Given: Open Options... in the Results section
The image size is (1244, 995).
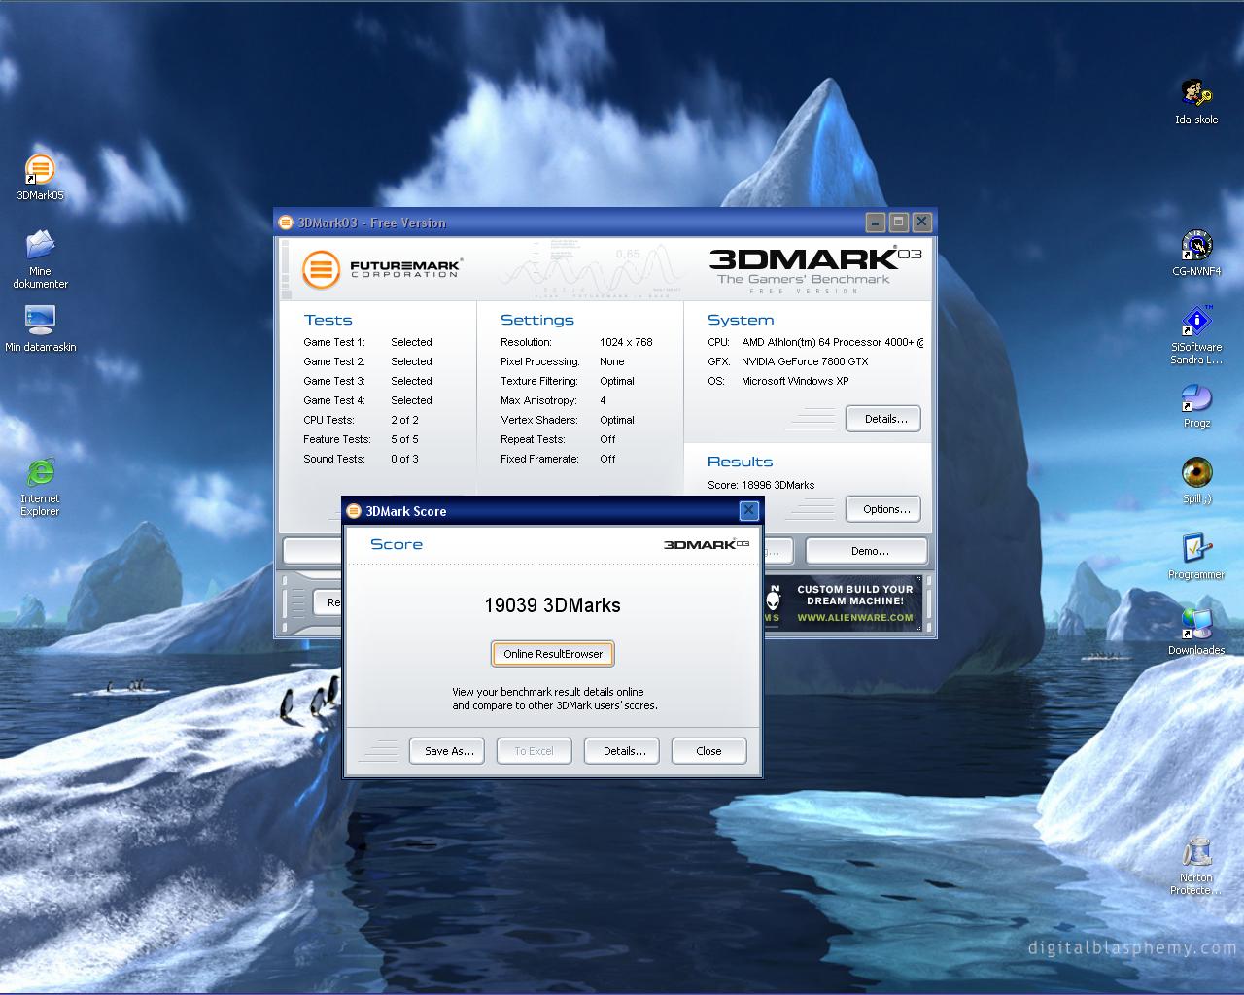Looking at the screenshot, I should [x=883, y=509].
